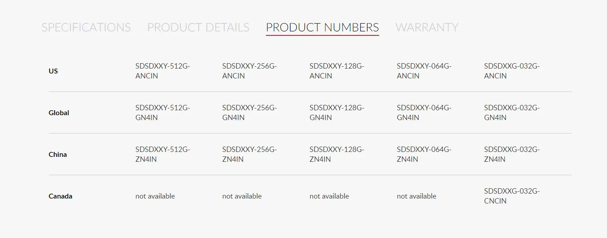The width and height of the screenshot is (607, 238).
Task: Click the Global row label
Action: [59, 113]
